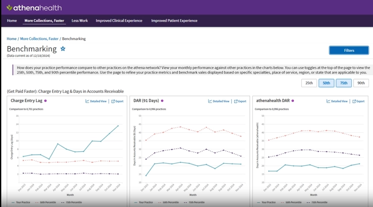Image resolution: width=373 pixels, height=207 pixels.
Task: Toggle 50th Percentile legend in DAR (91 Days)
Action: coord(168,202)
